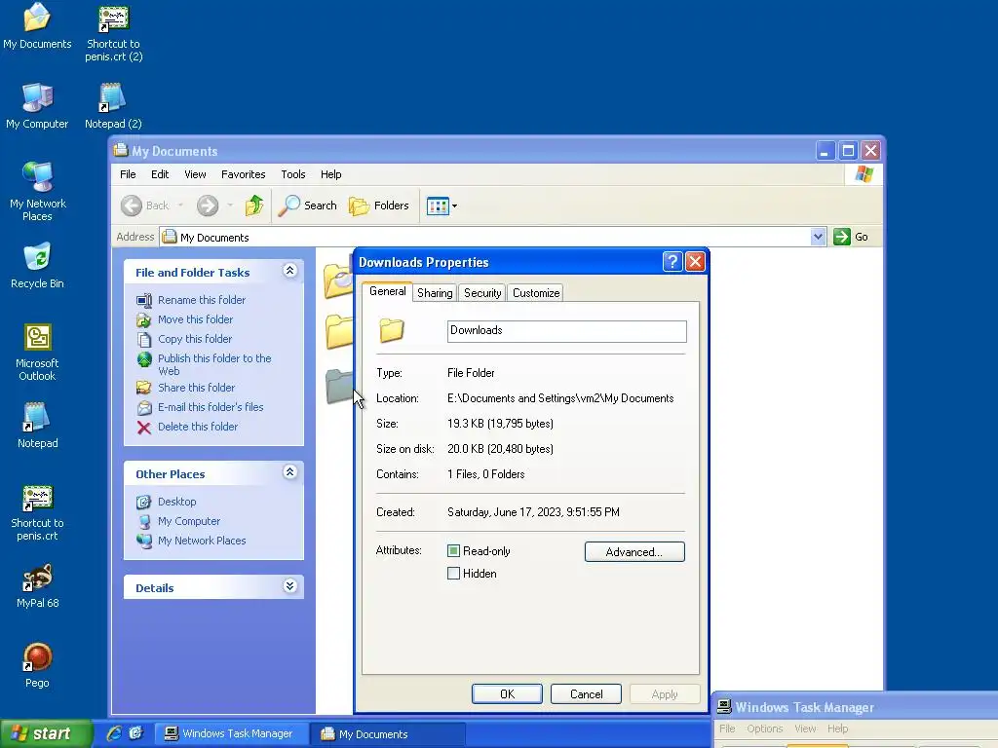Select the Pego desktop icon
998x748 pixels.
point(37,665)
